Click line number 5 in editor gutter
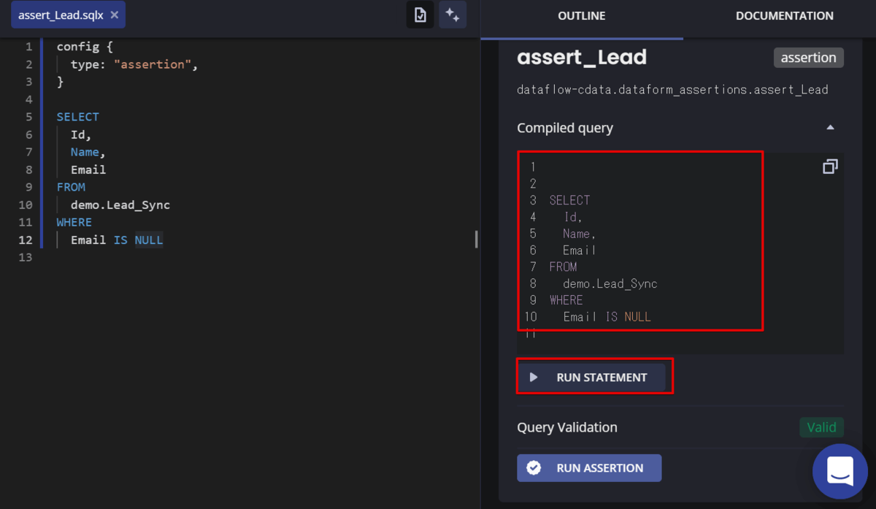 coord(28,117)
